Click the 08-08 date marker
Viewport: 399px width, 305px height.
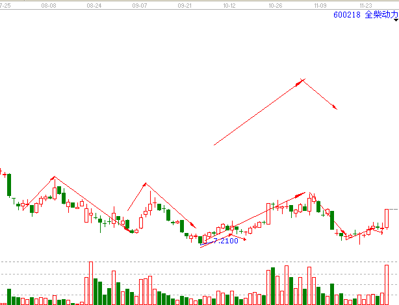[x=48, y=4]
